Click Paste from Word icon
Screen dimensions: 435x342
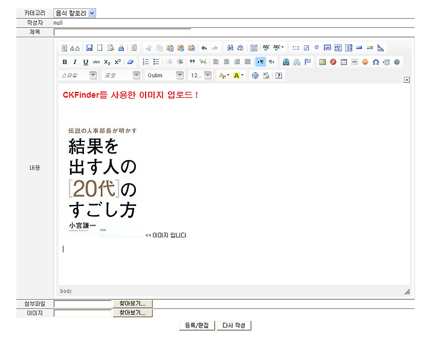pyautogui.click(x=192, y=48)
